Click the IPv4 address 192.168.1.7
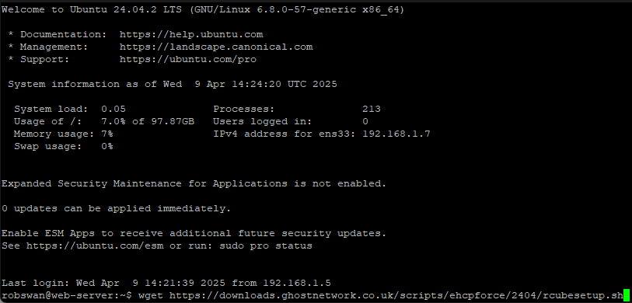 pyautogui.click(x=396, y=134)
